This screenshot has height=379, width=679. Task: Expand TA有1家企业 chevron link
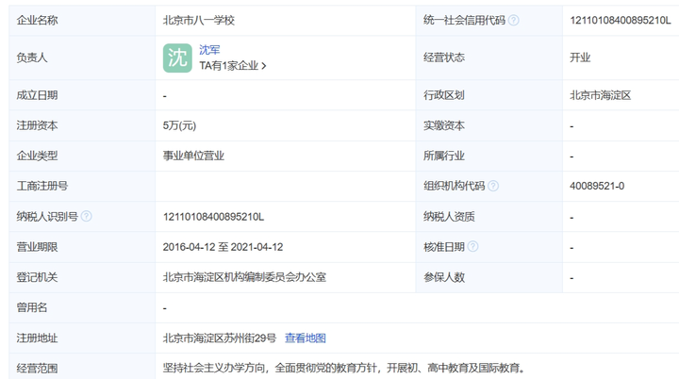point(233,66)
